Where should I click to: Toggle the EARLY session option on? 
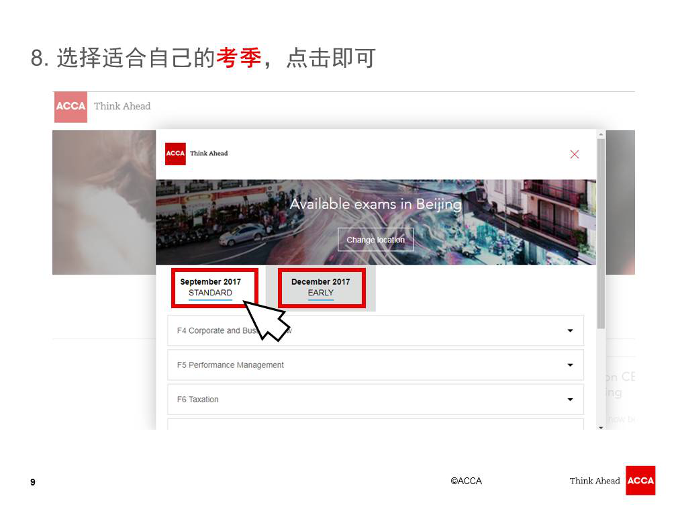tap(321, 293)
